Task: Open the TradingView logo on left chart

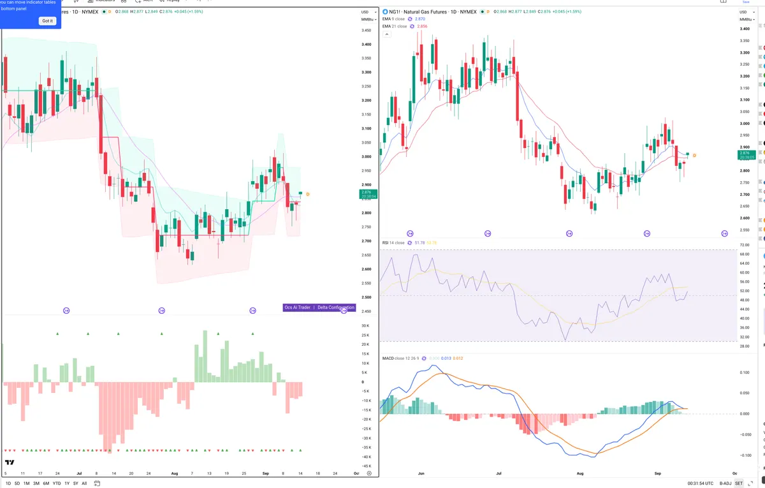Action: (10, 462)
